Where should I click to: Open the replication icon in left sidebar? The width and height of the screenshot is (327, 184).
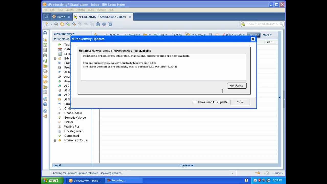(45, 61)
